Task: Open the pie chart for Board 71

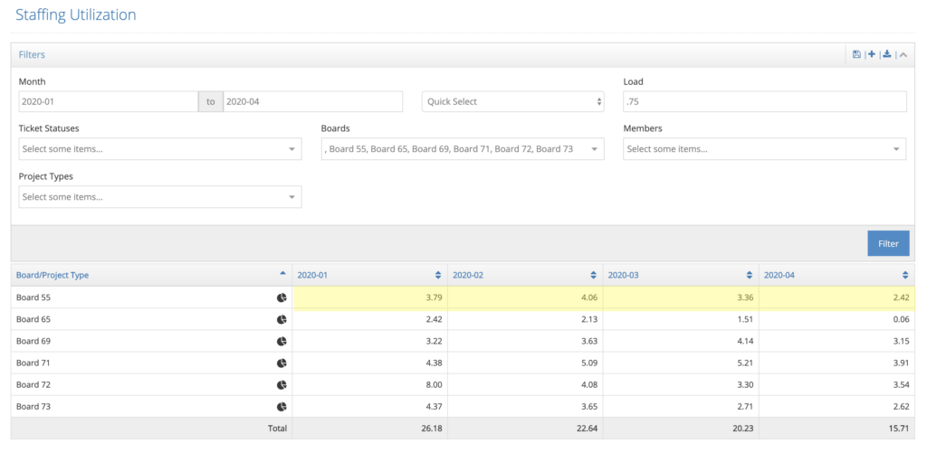Action: [282, 363]
